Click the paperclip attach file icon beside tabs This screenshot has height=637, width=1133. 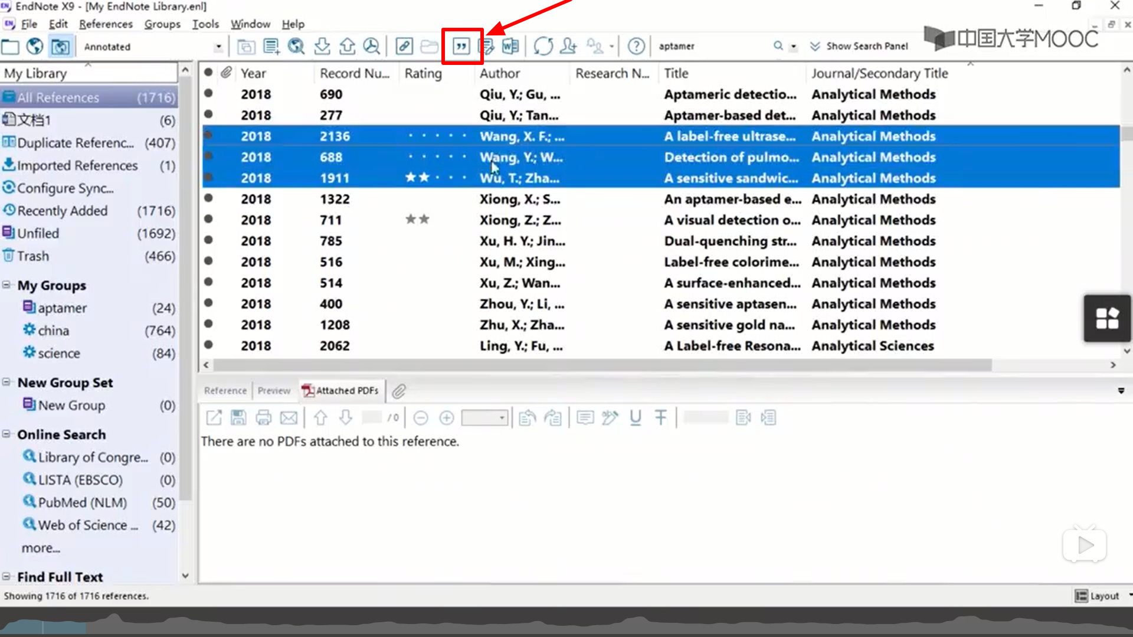[x=399, y=391]
